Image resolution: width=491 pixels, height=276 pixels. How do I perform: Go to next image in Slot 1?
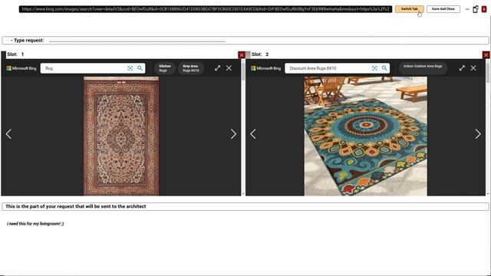click(233, 134)
